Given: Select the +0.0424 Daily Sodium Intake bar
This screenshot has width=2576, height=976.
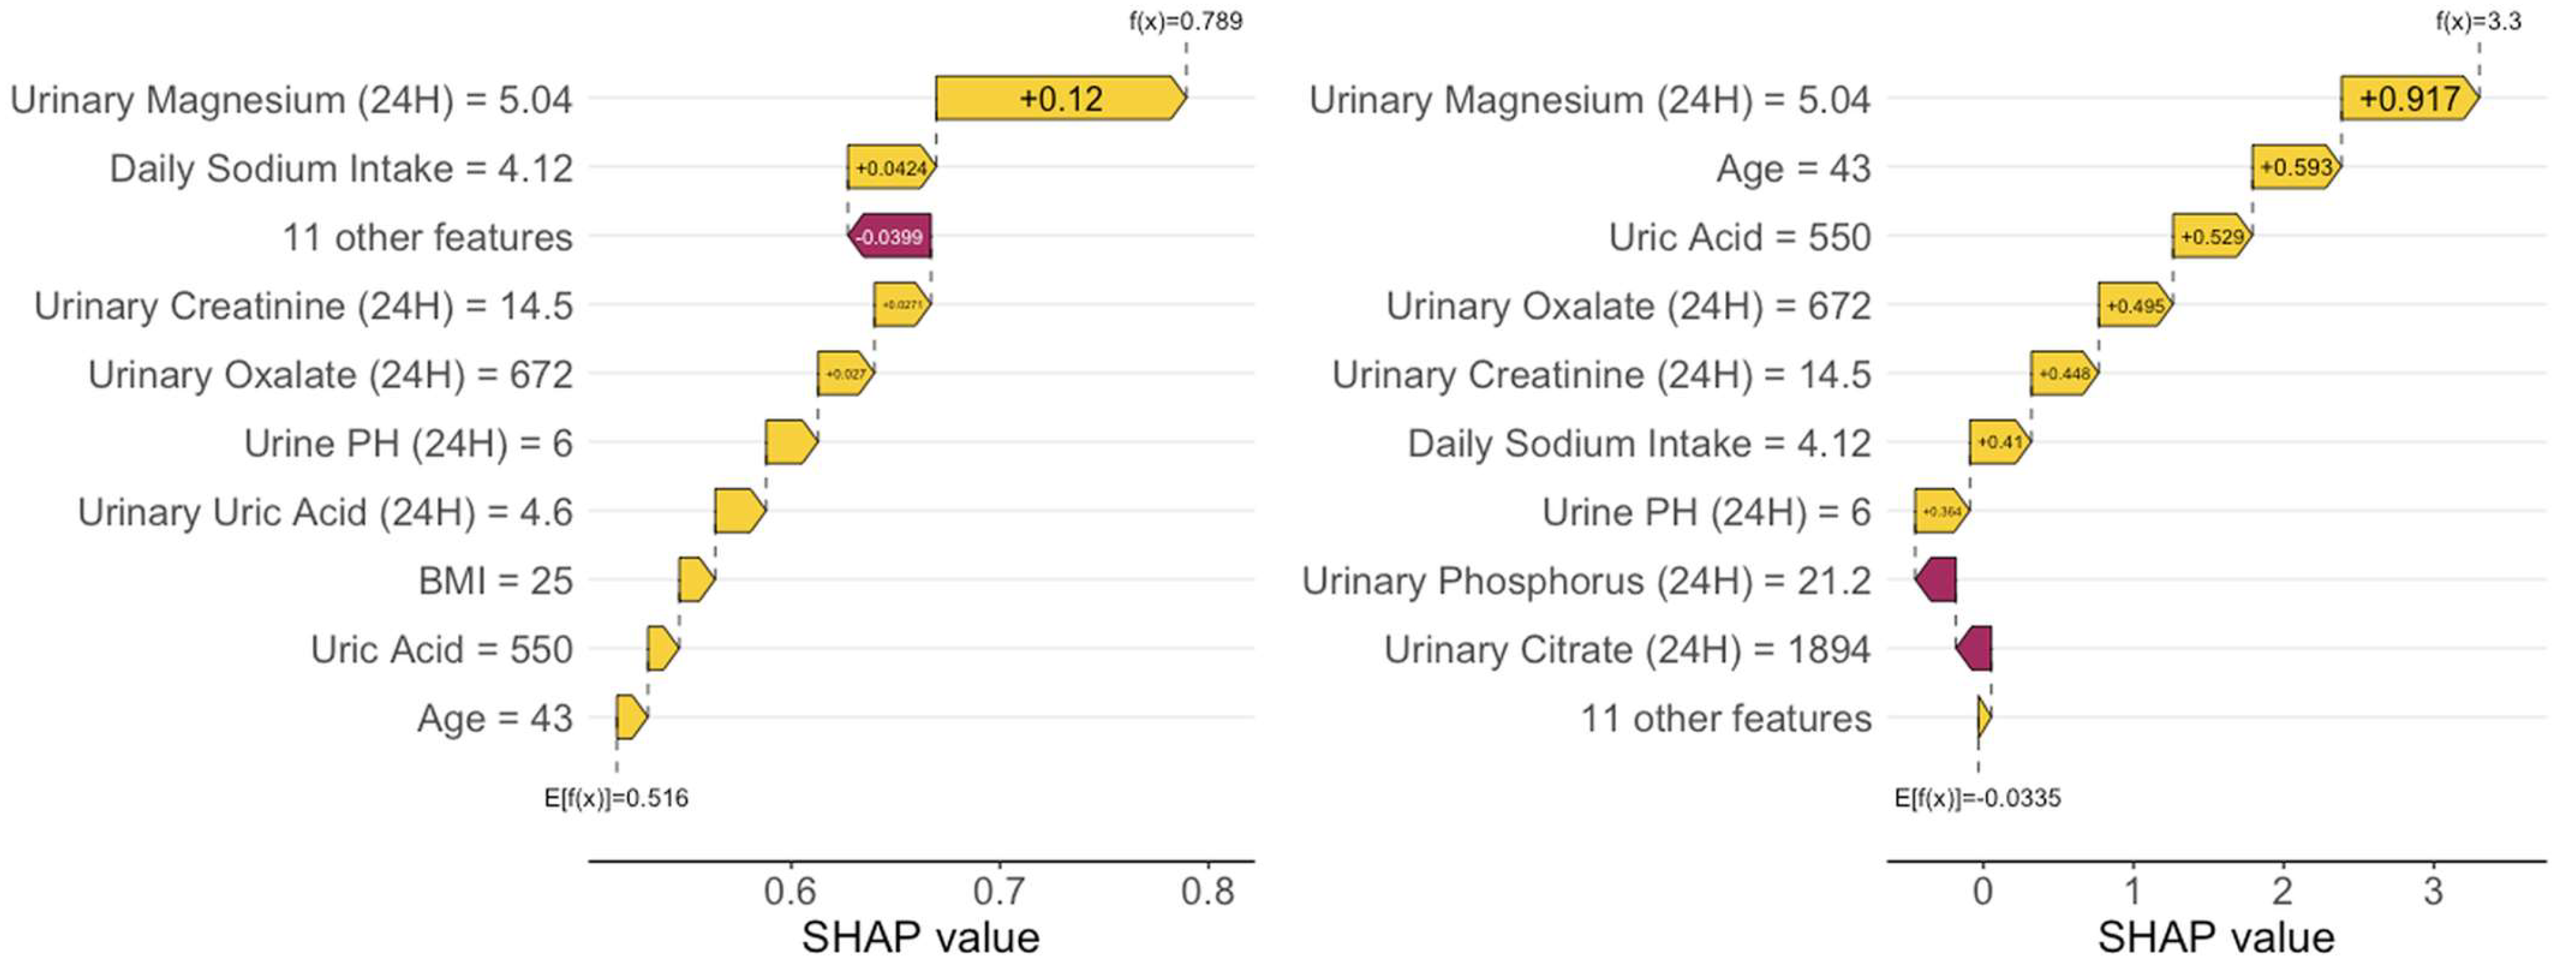Looking at the screenshot, I should 891,168.
